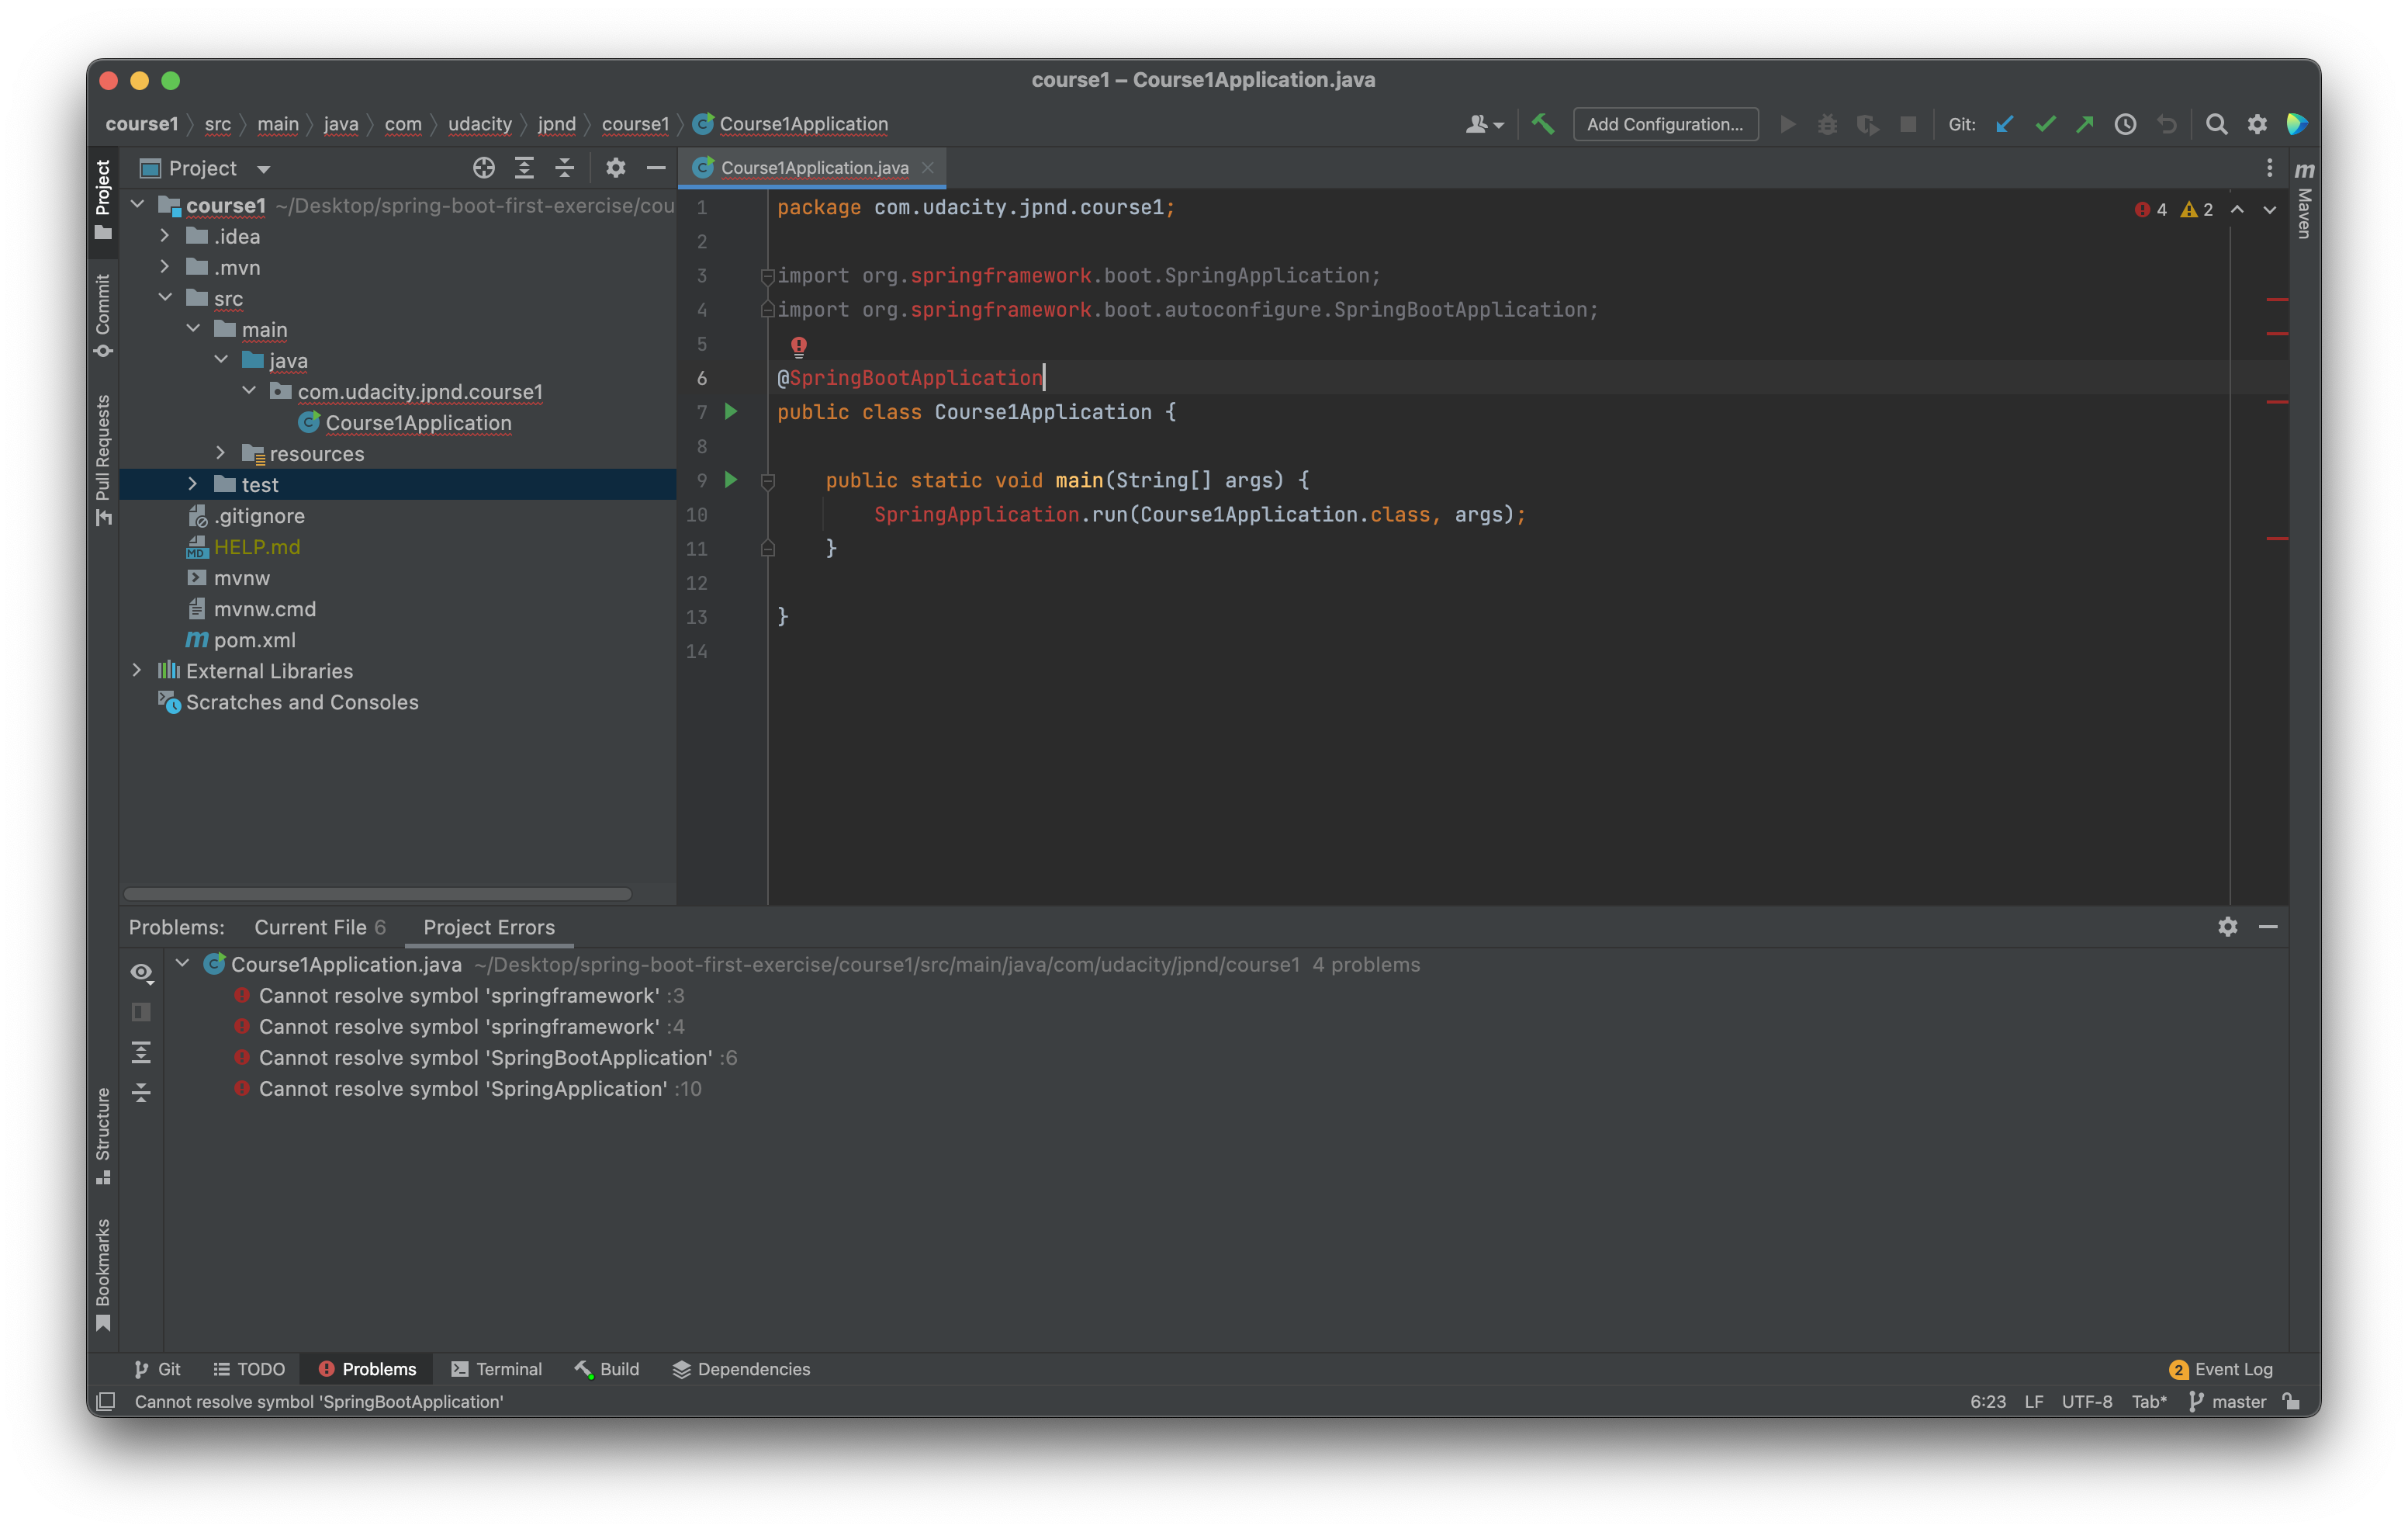The image size is (2408, 1532).
Task: Open Search Everywhere magnifier icon
Action: 2217,124
